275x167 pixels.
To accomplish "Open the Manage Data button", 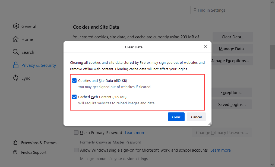I will pyautogui.click(x=233, y=49).
